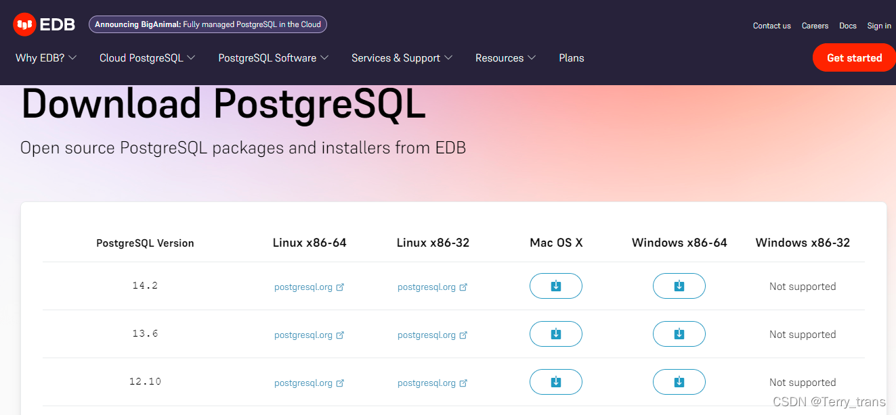Open postgresql.org link for 14.2 Linux x86-32
This screenshot has width=896, height=415.
point(433,287)
